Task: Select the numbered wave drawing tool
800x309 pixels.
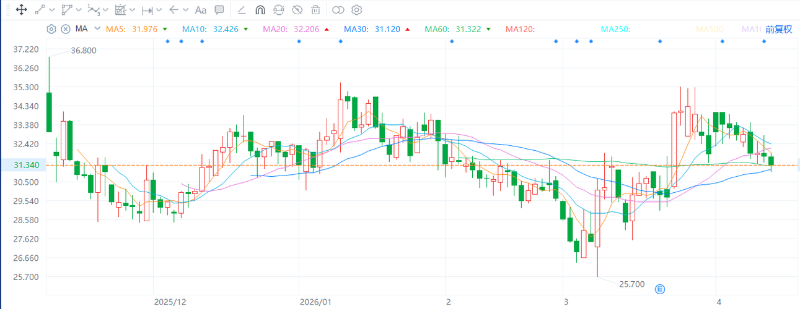Action: click(94, 10)
